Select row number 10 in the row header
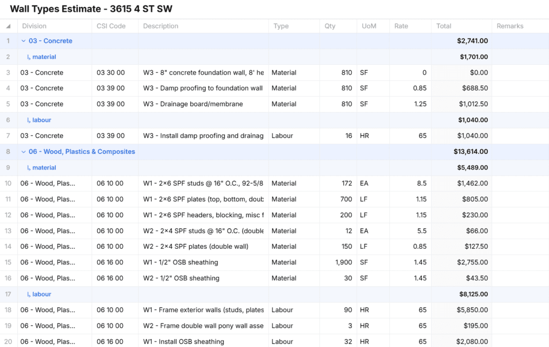The image size is (549, 347). 8,183
